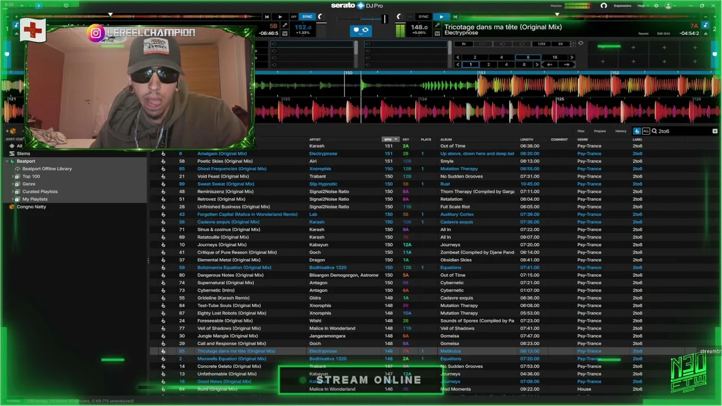Show previous loop sizes with left chevron
722x406 pixels.
click(x=457, y=58)
